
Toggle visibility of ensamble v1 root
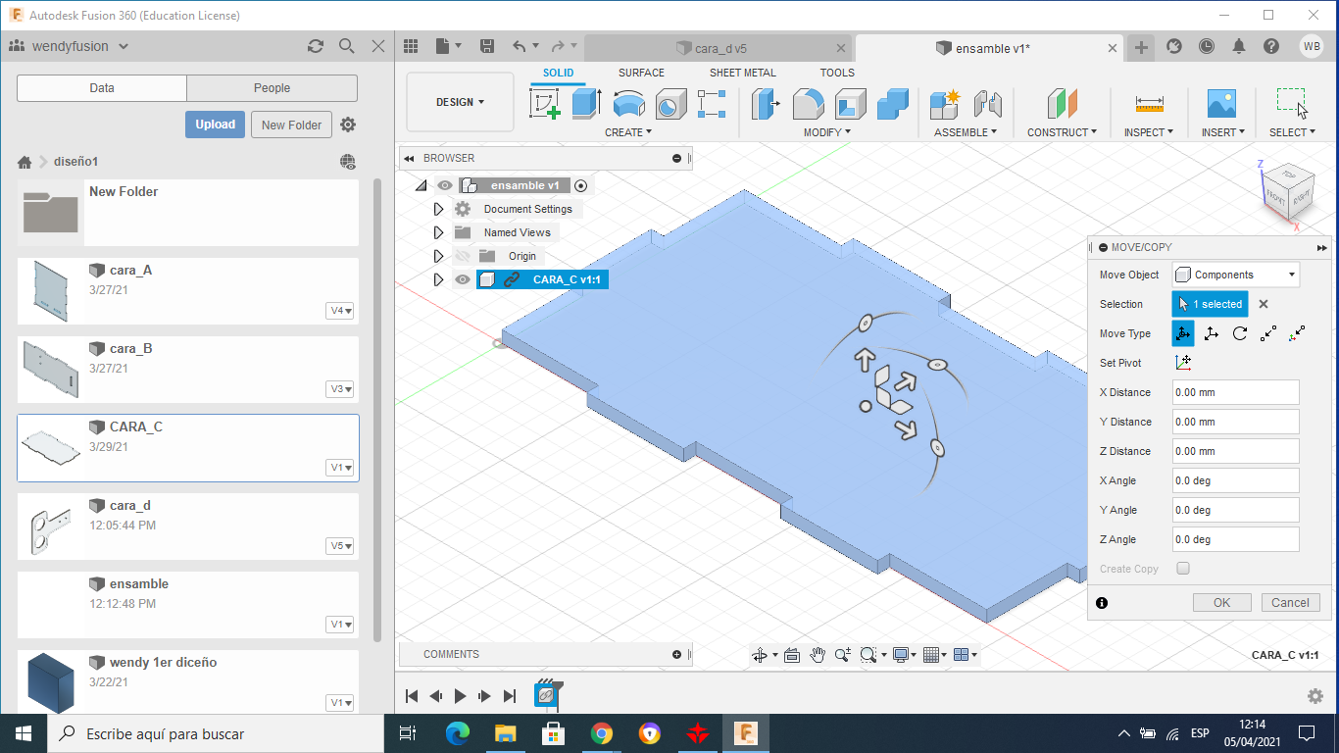[445, 185]
